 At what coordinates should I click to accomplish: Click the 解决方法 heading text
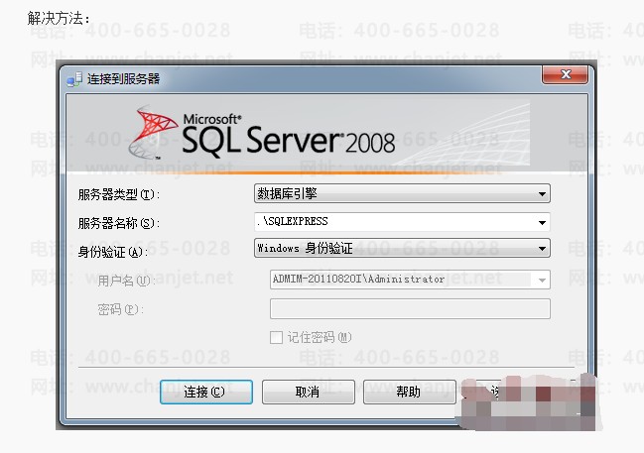point(59,18)
